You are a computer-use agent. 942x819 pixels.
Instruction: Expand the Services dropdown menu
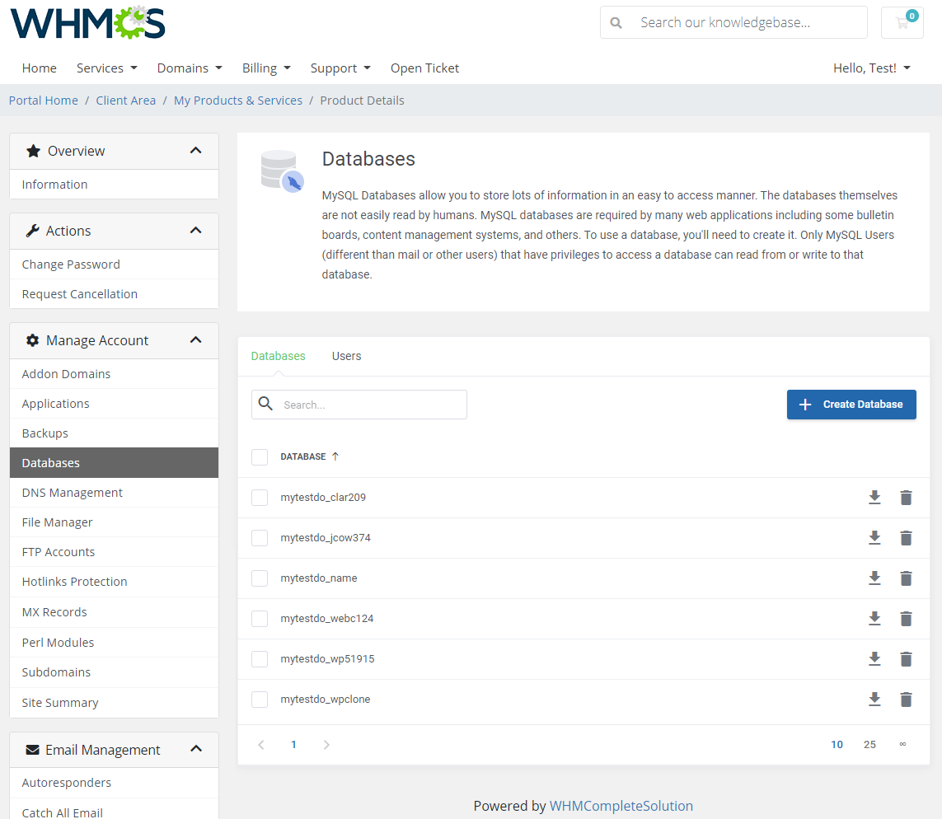[106, 68]
